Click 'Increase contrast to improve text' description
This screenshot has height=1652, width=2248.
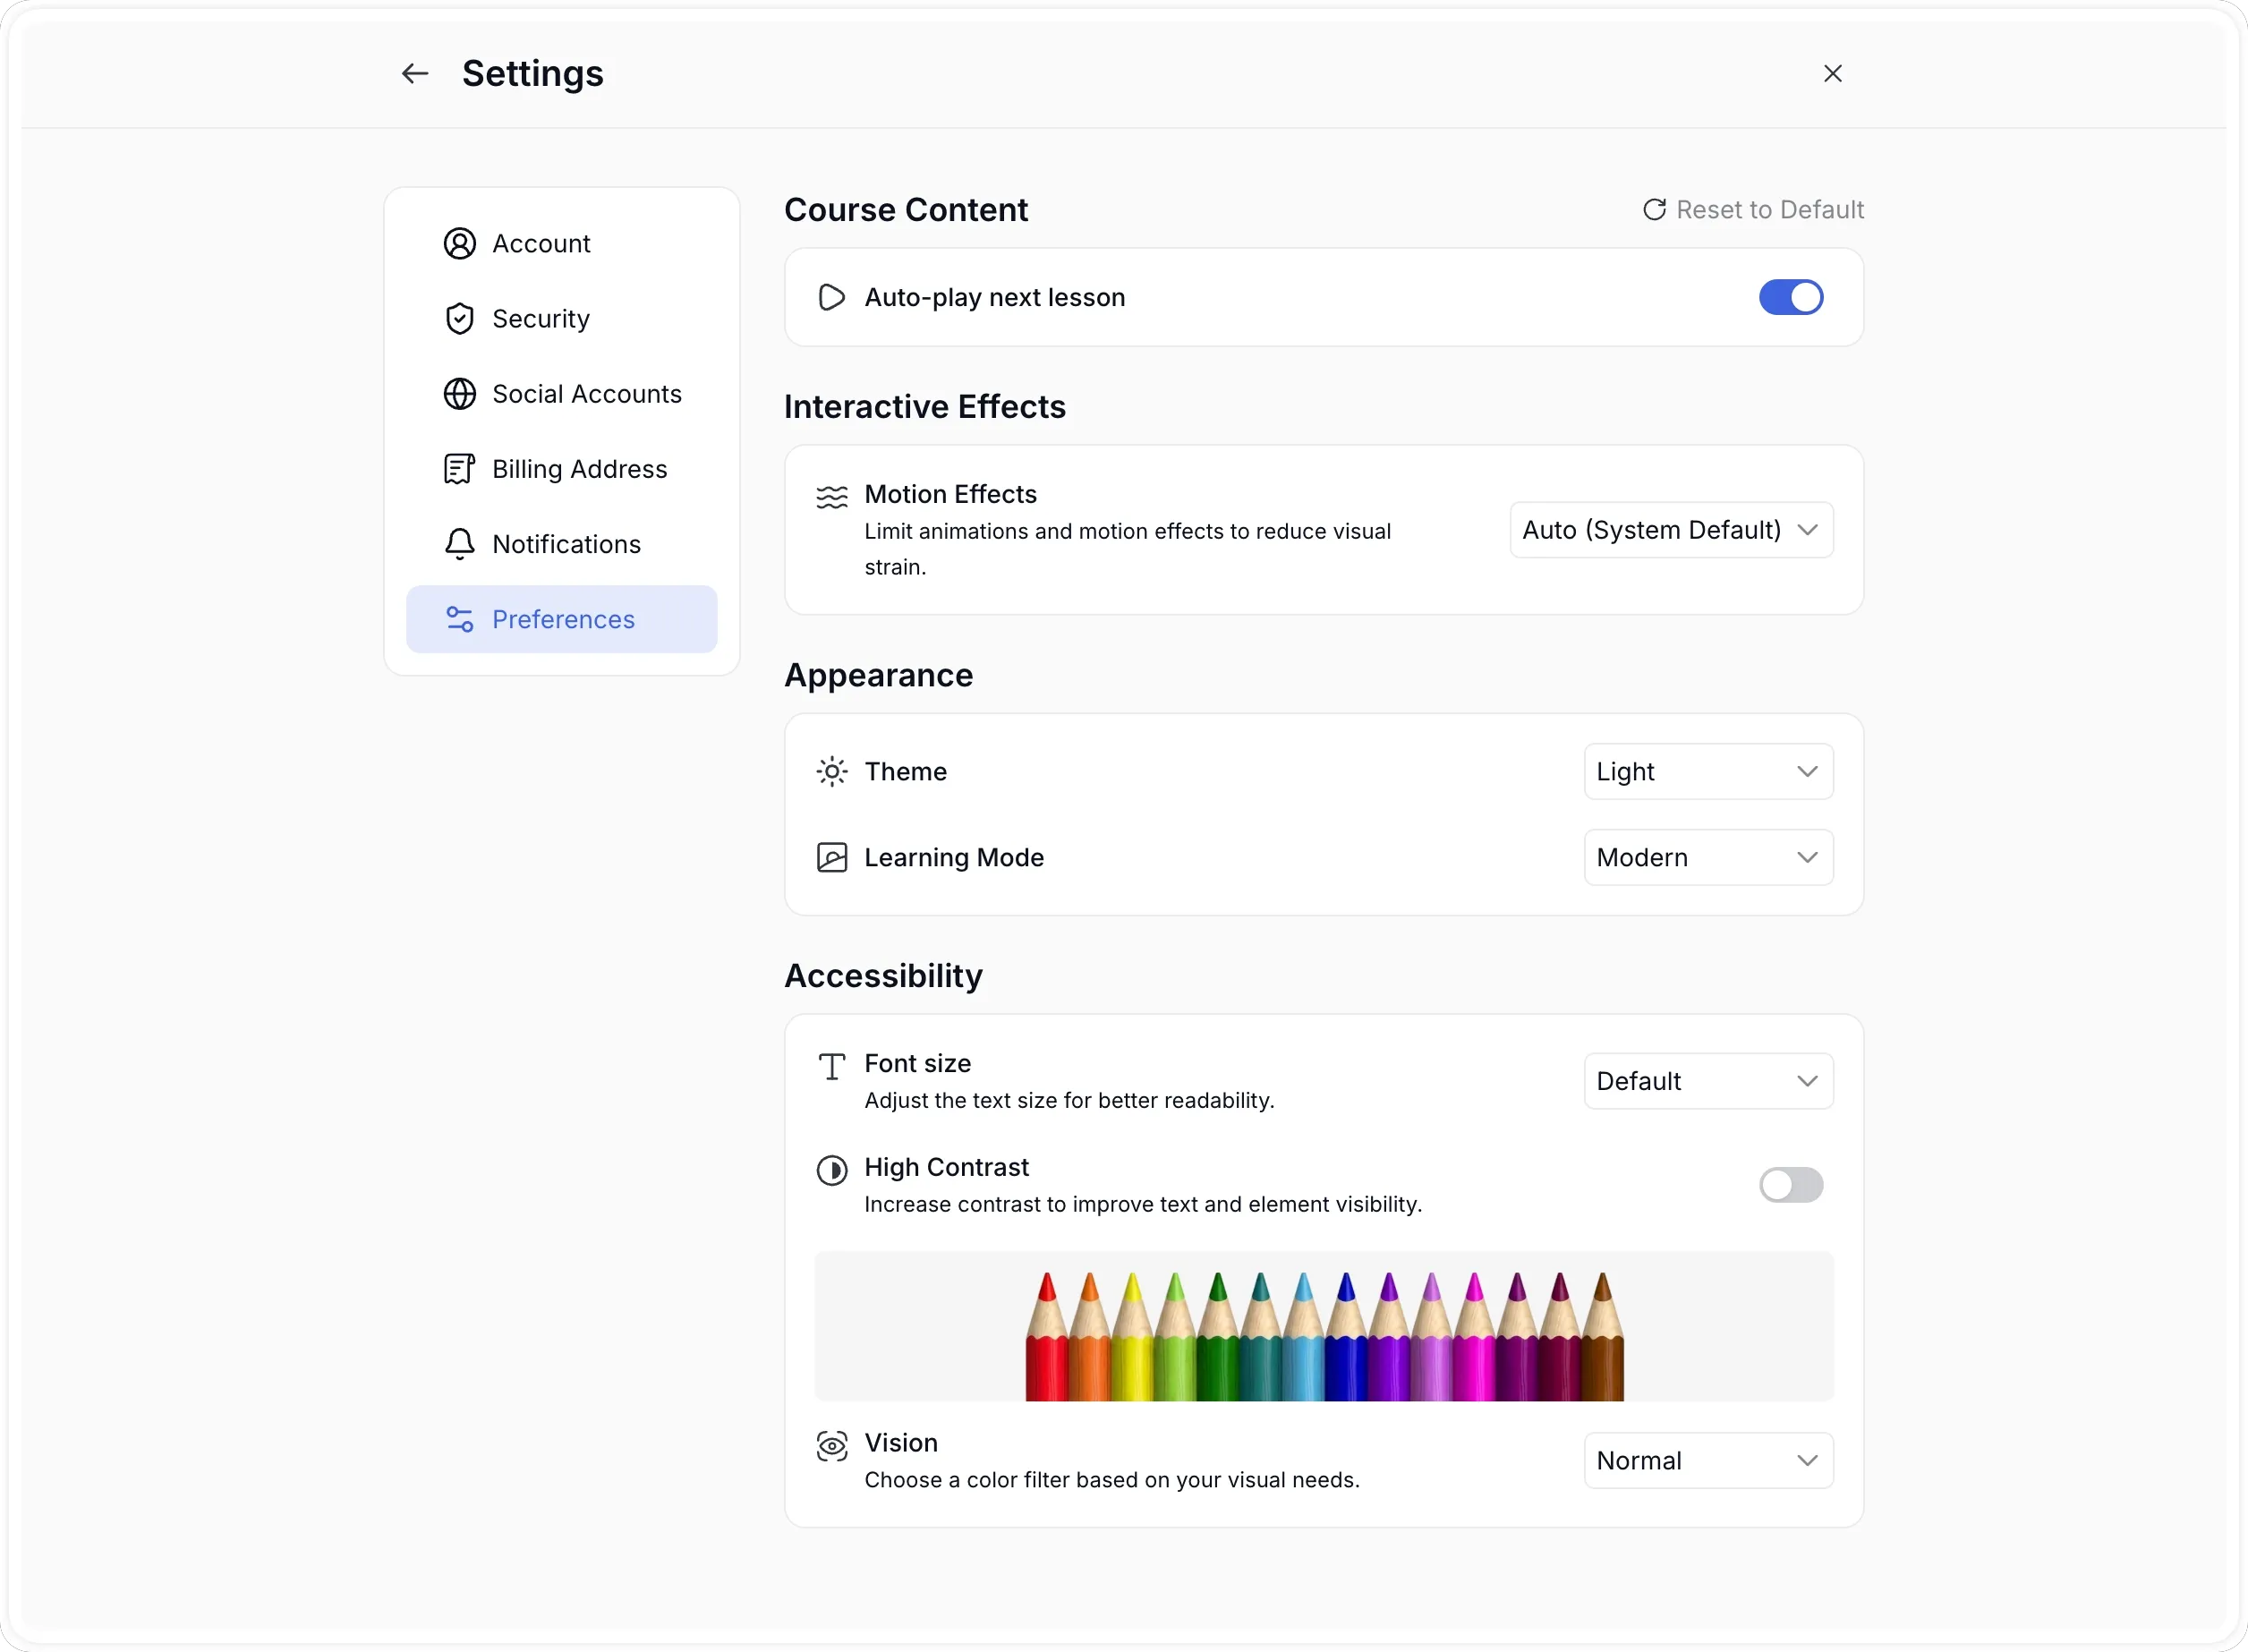click(x=1143, y=1204)
